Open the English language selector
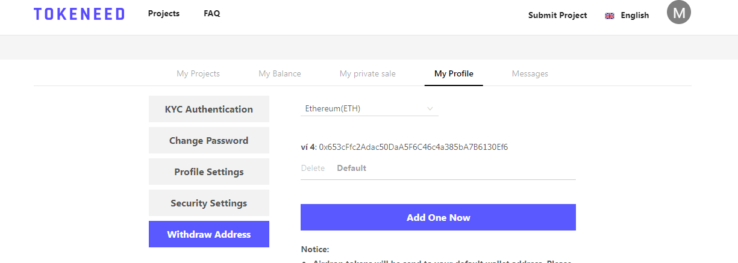738x263 pixels. (x=634, y=16)
